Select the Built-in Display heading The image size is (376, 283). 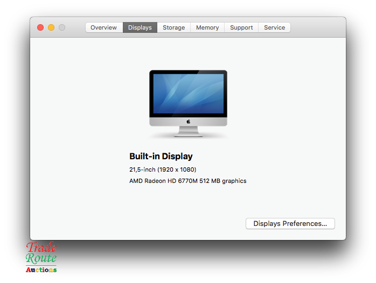pos(161,156)
